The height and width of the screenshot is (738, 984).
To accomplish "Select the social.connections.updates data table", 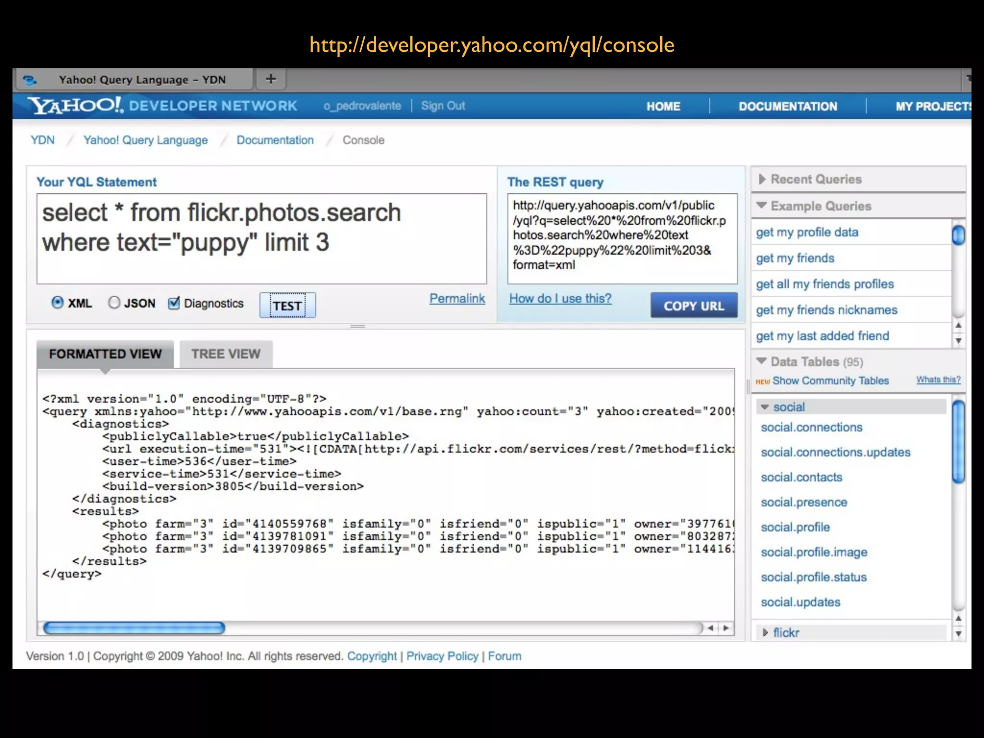I will [836, 452].
